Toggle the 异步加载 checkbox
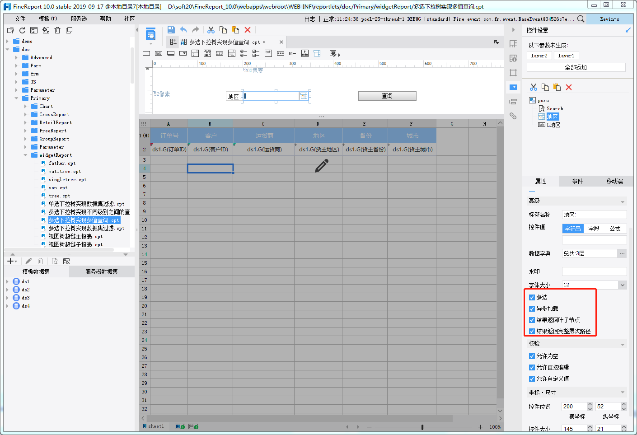 (x=532, y=309)
